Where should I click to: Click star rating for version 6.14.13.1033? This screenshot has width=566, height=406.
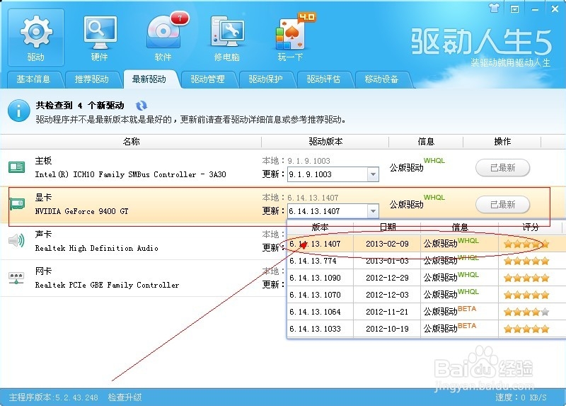526,329
